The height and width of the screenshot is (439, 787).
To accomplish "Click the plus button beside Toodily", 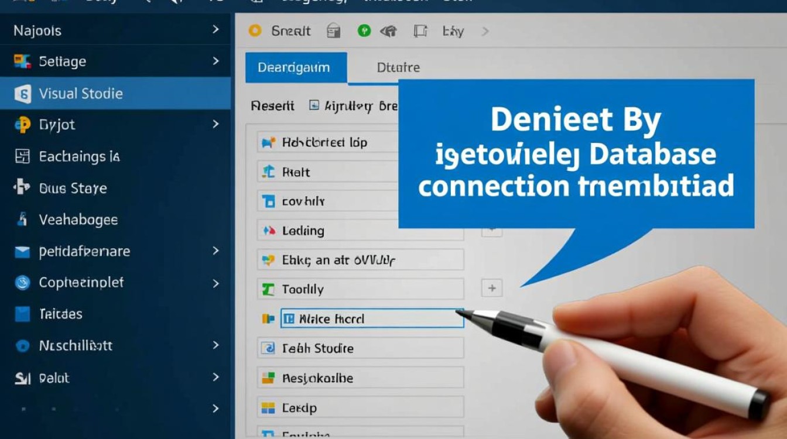I will pyautogui.click(x=491, y=288).
